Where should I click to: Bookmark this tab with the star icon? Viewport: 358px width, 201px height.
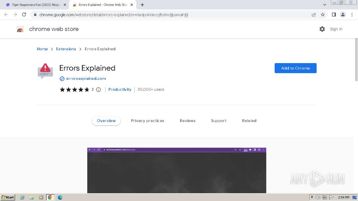point(323,15)
